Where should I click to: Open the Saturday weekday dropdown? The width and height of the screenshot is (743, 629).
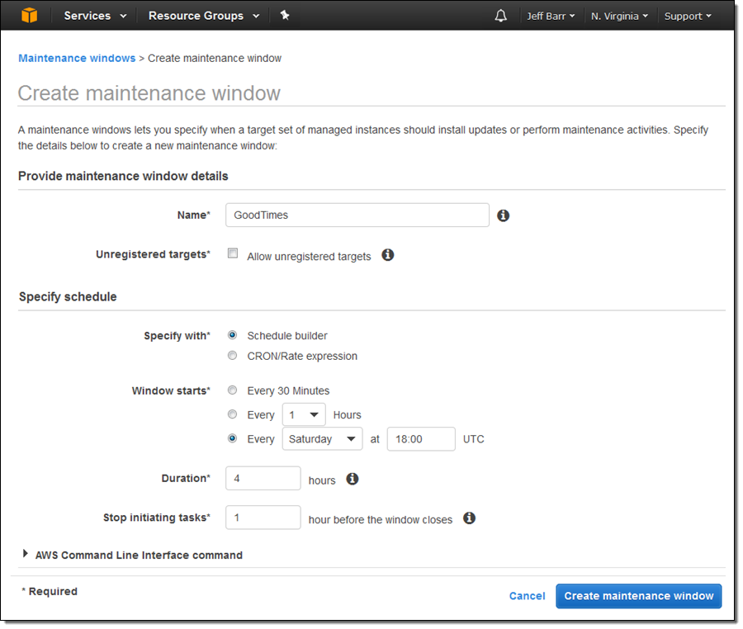[322, 439]
